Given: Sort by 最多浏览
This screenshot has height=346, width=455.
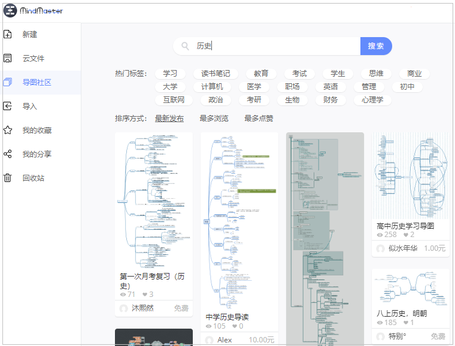Looking at the screenshot, I should [214, 119].
